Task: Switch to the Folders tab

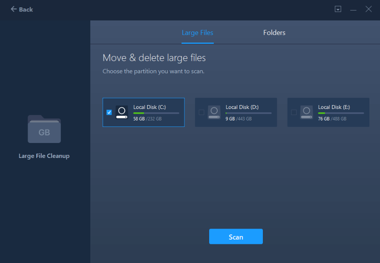Action: coord(274,33)
